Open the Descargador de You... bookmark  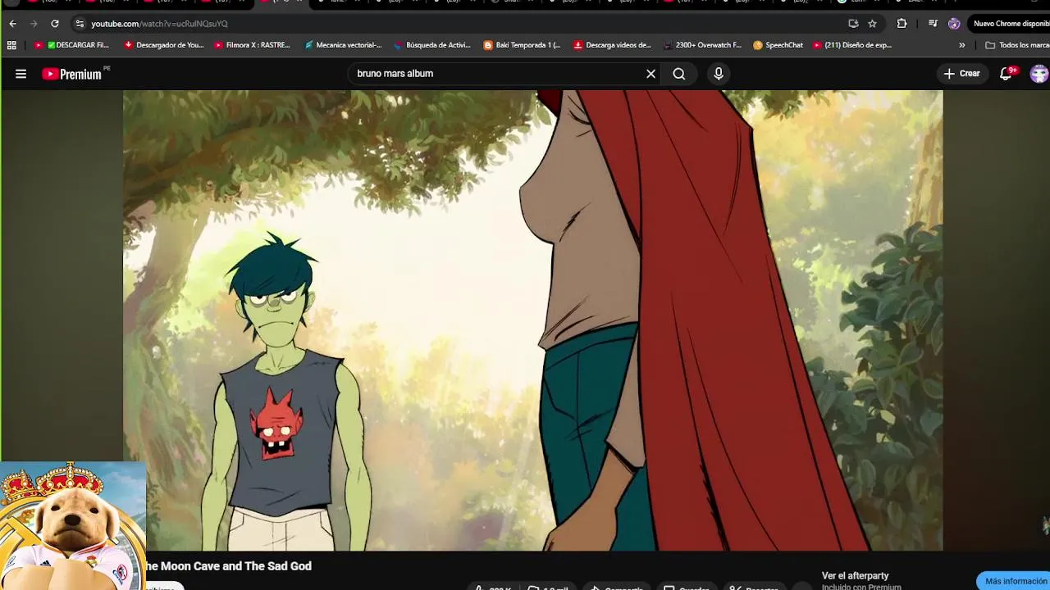[x=164, y=45]
